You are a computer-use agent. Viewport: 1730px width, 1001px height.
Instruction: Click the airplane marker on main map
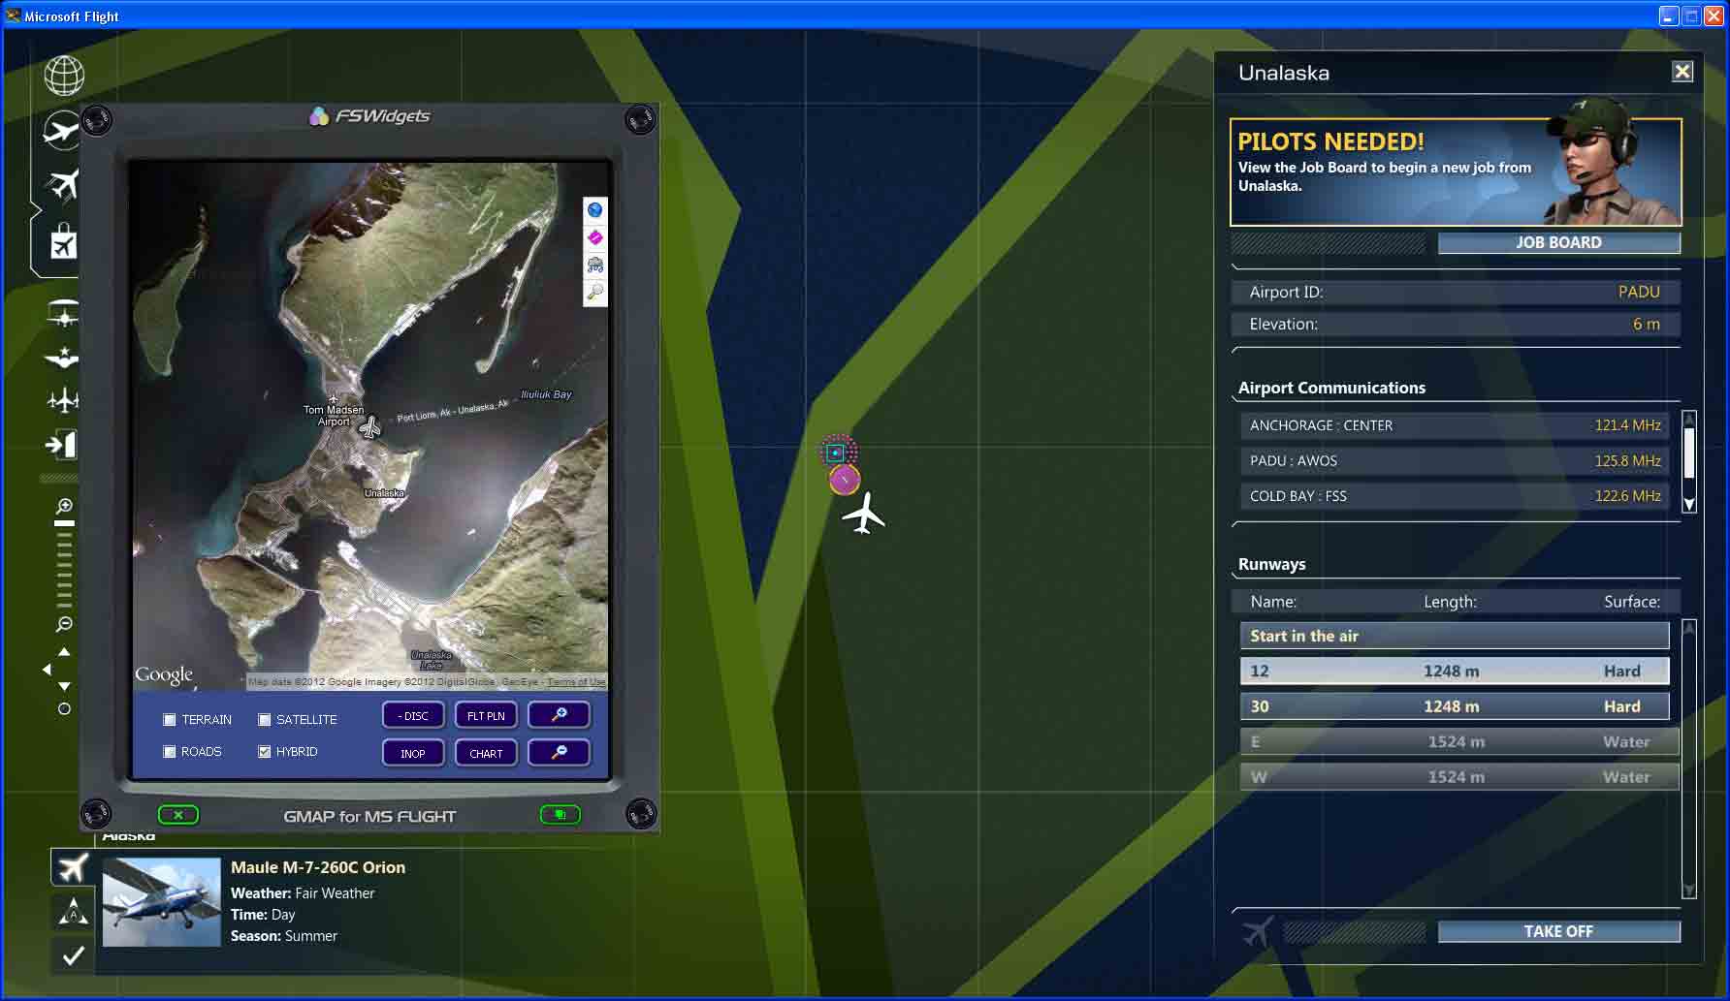click(x=863, y=515)
